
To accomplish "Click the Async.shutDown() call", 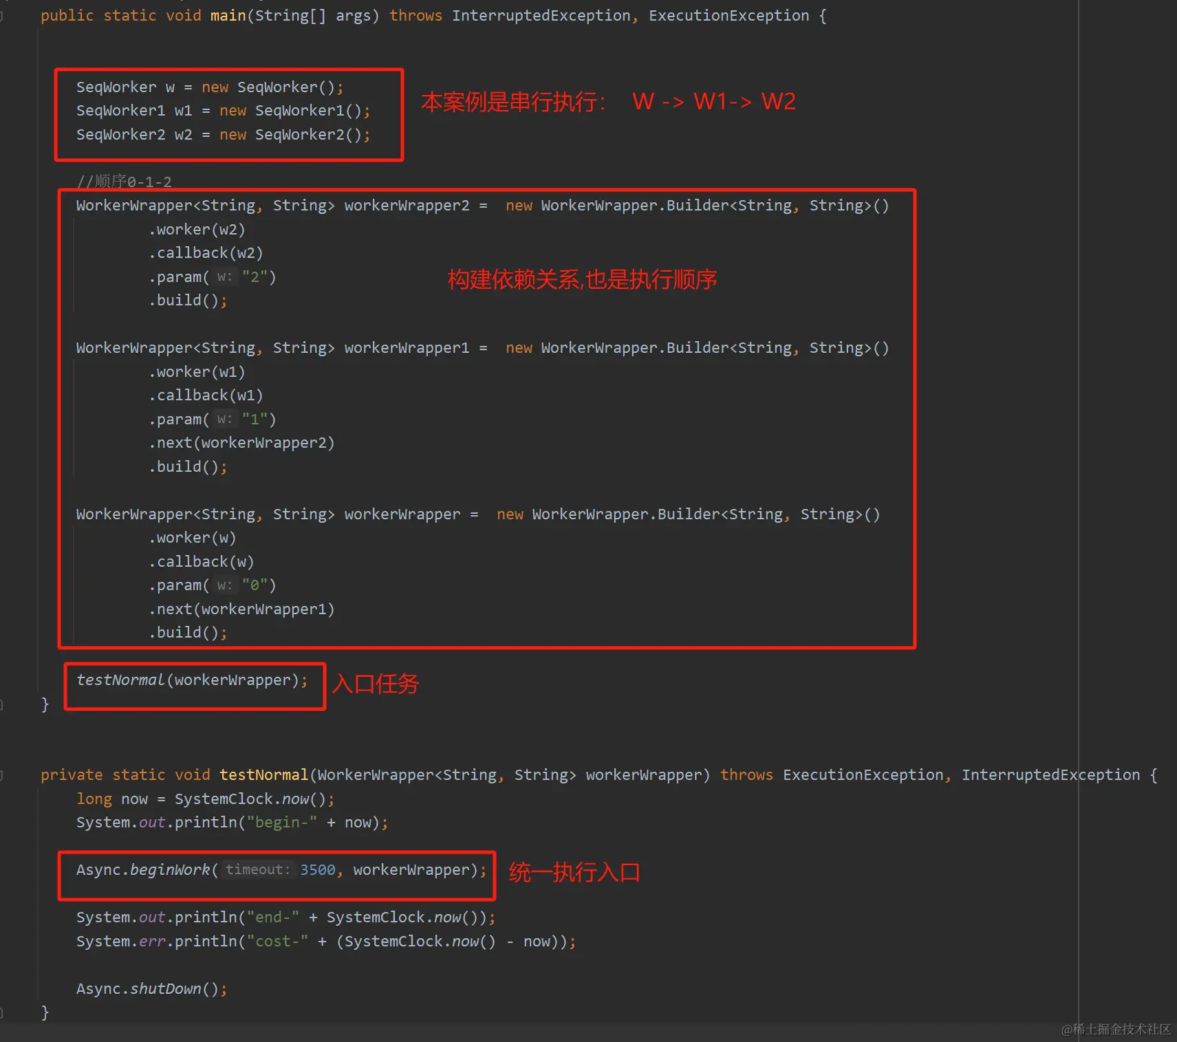I will pyautogui.click(x=151, y=989).
